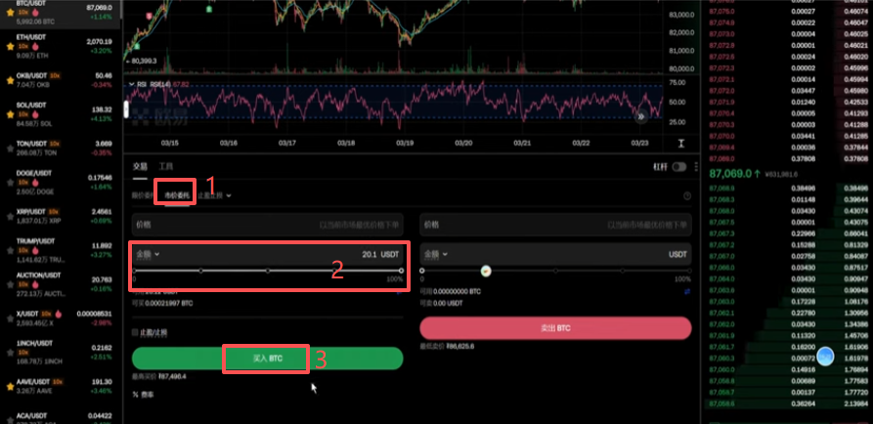The height and width of the screenshot is (424, 873).
Task: Click the three-dot menu beside the 杠杆 toggle
Action: coord(695,167)
